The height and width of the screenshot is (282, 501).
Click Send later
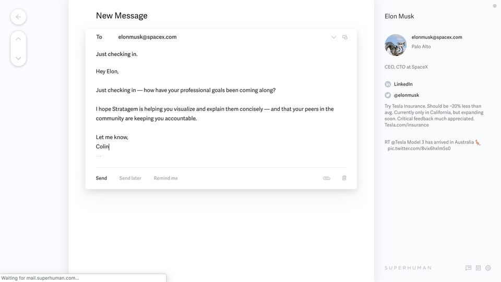(x=130, y=178)
